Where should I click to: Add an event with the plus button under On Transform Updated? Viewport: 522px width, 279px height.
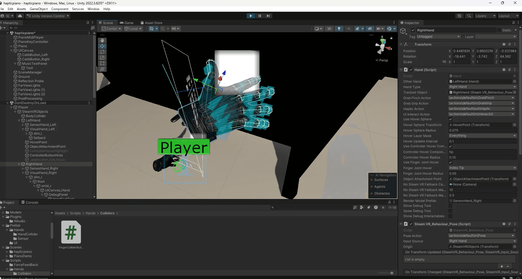coord(502,266)
